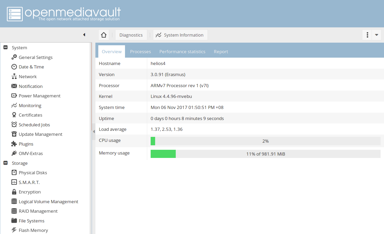Screen dimensions: 384x234
Task: Open the dropdown arrow beside the three-dot menu
Action: (377, 35)
